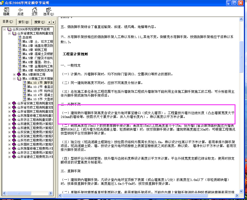Click the 第A.10.1节 page icon

(x=24, y=83)
